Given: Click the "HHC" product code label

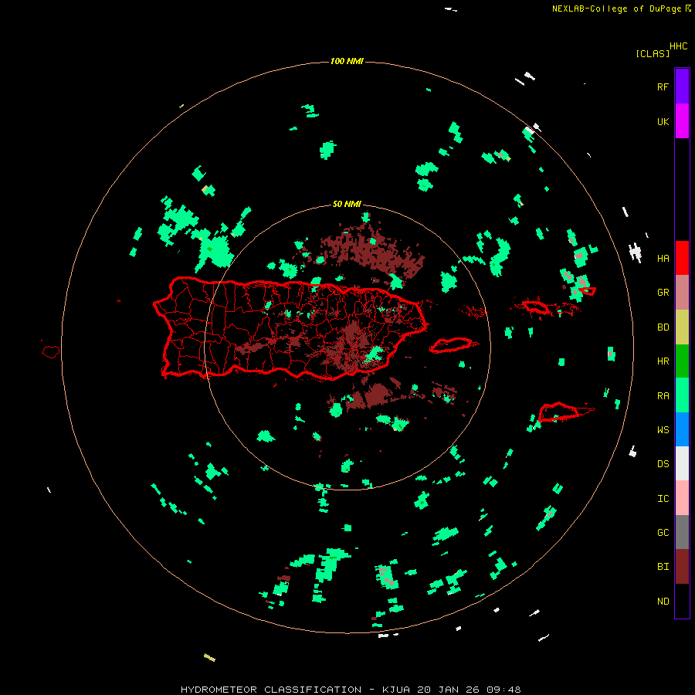Looking at the screenshot, I should click(x=679, y=46).
